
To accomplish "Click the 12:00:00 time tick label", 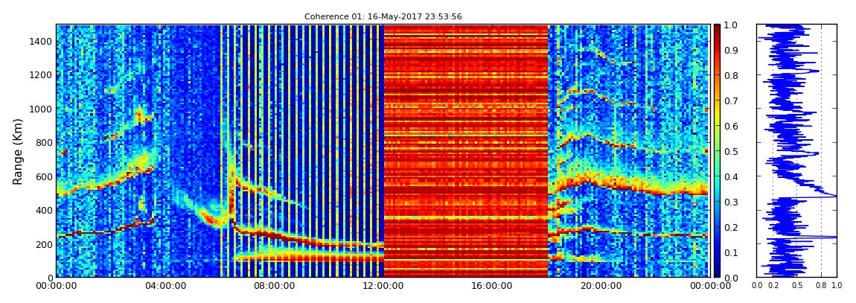I will pos(383,286).
